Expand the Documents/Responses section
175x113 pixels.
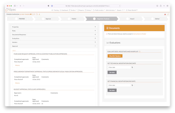tap(54, 35)
